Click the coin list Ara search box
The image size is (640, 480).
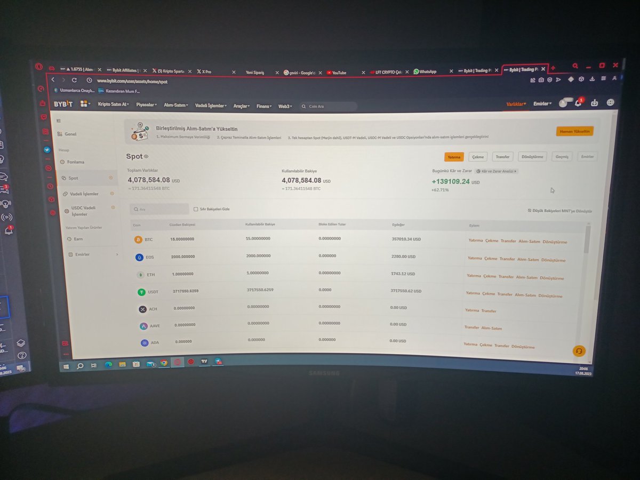pos(159,209)
